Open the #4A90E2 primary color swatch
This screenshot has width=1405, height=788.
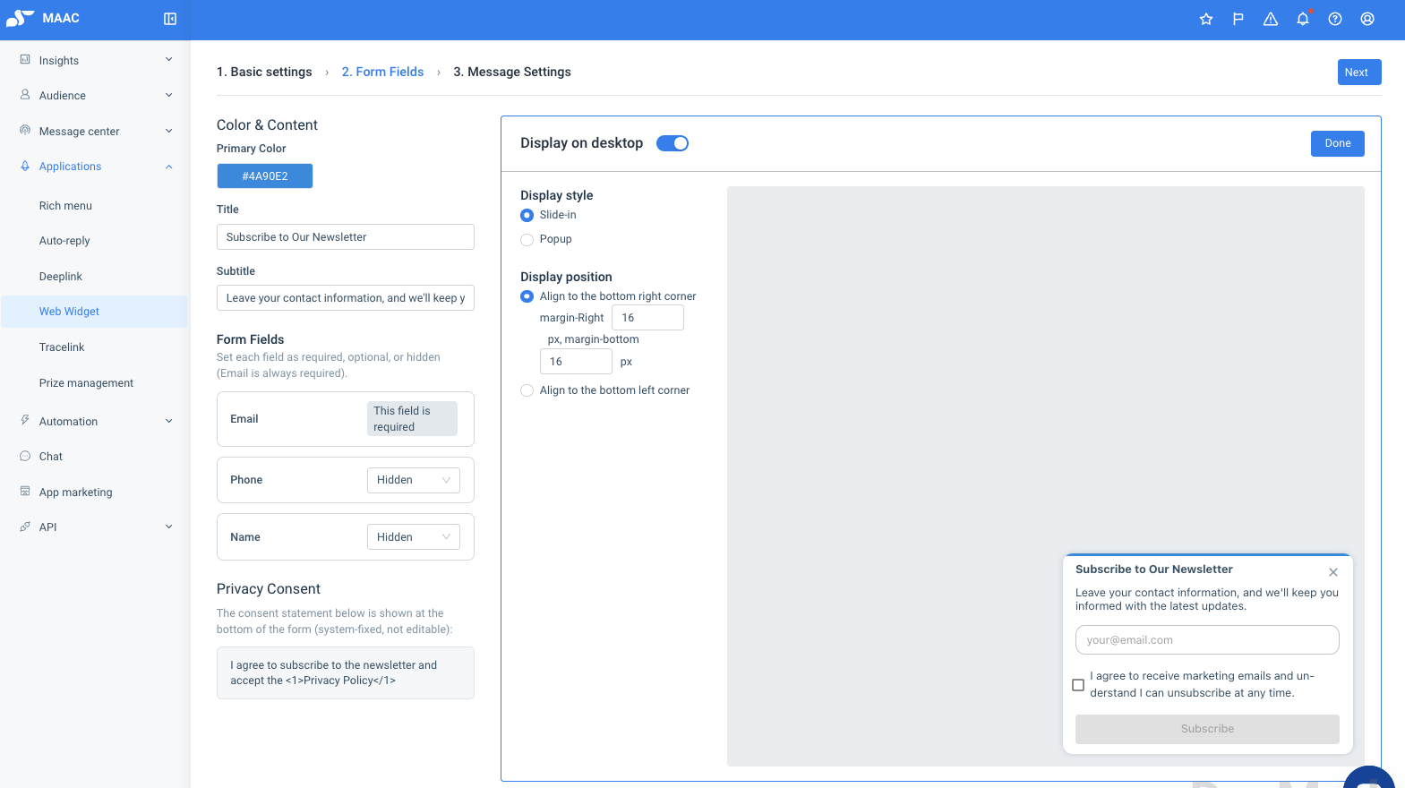point(265,176)
